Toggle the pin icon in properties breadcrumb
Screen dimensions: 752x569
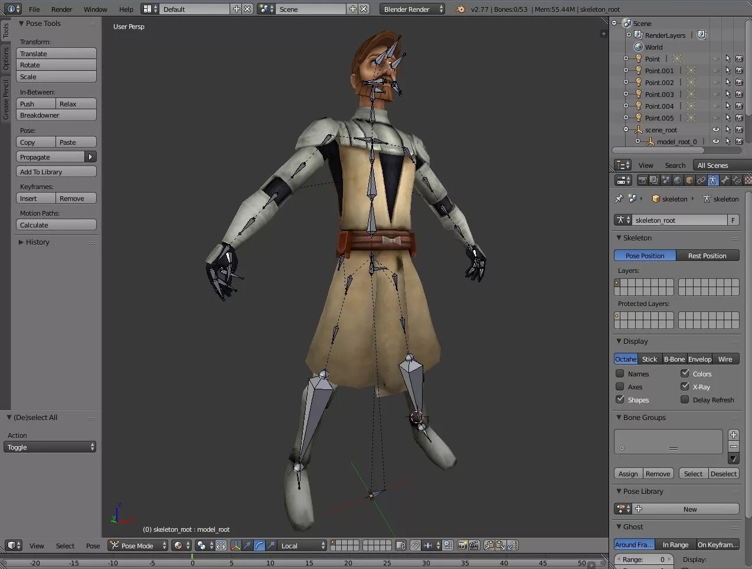tap(619, 199)
